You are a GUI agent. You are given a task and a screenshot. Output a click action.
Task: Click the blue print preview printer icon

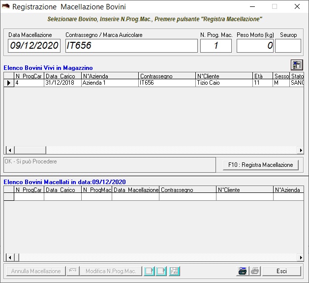click(x=243, y=271)
